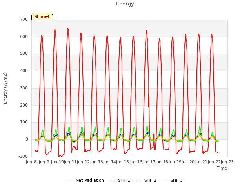Click the Jun 21 x-axis tick label
Viewport: 251px width, 188px height.
click(x=201, y=162)
